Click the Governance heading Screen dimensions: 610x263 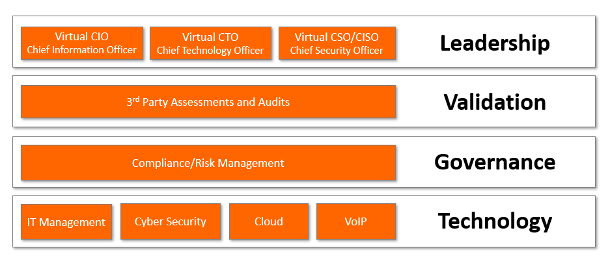coord(495,162)
